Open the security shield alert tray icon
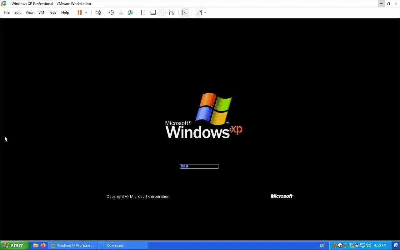The height and width of the screenshot is (250, 400). pos(340,245)
